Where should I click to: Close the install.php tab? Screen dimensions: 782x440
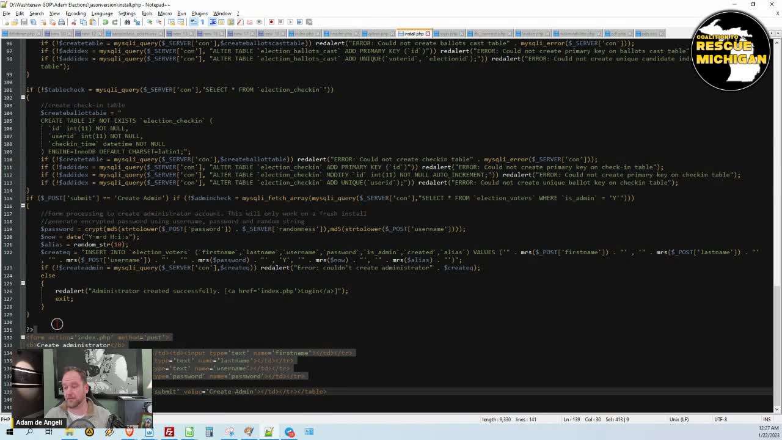428,34
